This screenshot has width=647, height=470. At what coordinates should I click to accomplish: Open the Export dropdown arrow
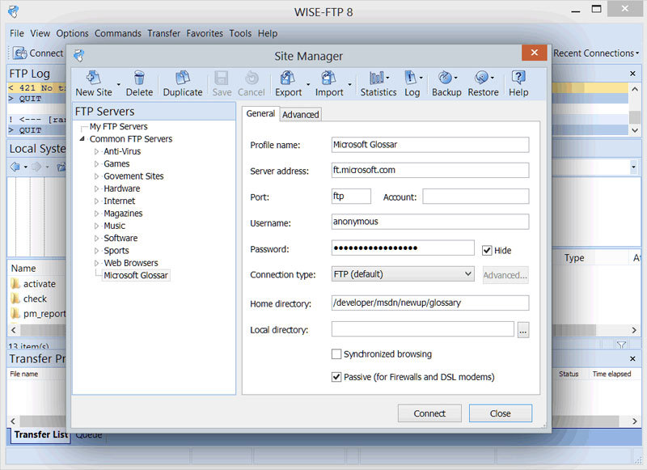pos(308,85)
